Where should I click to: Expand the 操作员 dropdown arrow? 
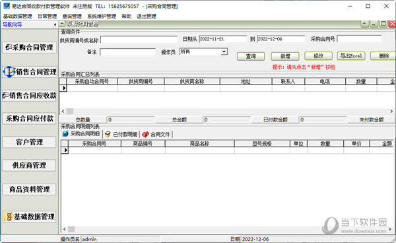[224, 52]
